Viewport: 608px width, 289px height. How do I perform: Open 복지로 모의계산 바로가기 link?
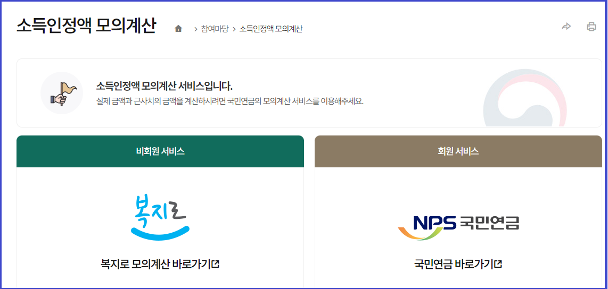coord(160,264)
